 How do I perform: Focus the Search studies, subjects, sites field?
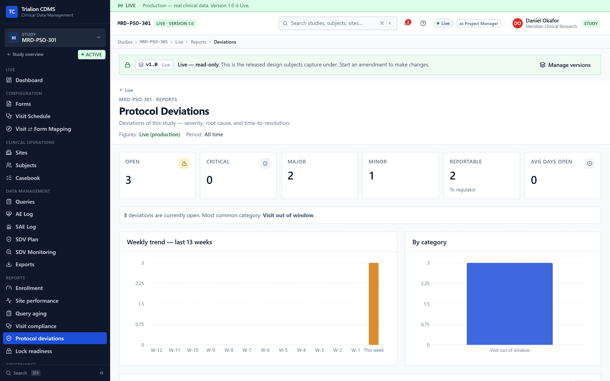[x=338, y=23]
